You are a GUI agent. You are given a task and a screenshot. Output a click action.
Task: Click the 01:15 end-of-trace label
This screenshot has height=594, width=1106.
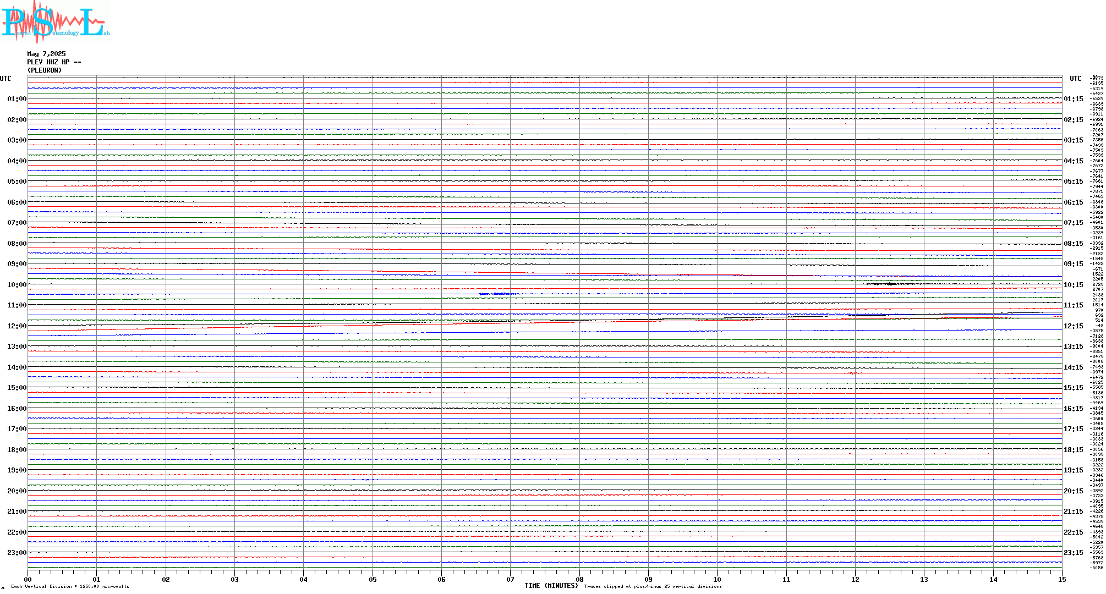1074,99
